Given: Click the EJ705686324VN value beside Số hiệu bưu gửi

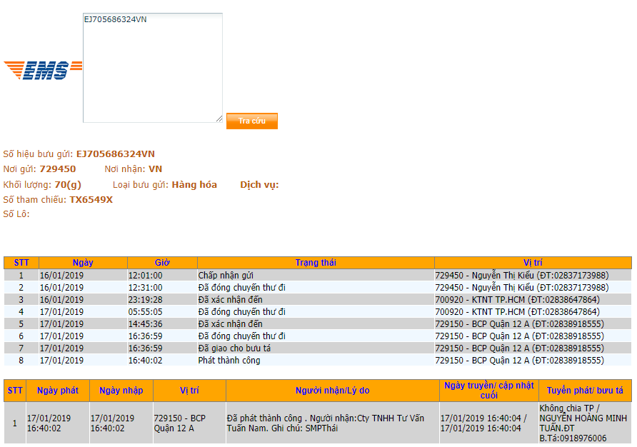Looking at the screenshot, I should (115, 154).
